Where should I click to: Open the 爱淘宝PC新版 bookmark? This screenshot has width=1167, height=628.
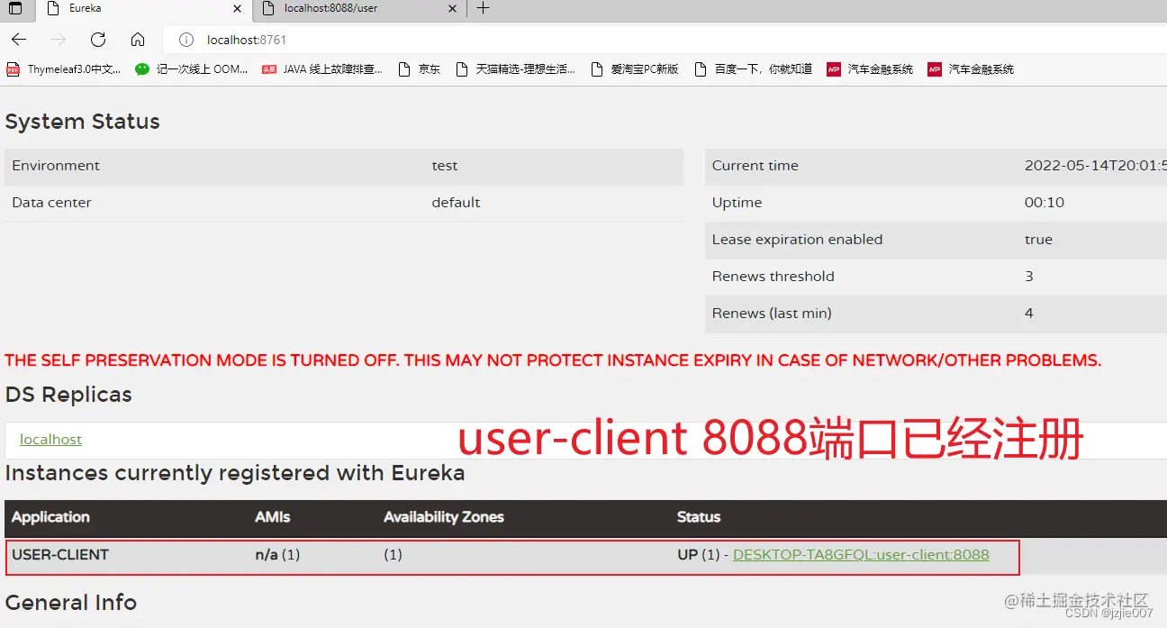635,69
